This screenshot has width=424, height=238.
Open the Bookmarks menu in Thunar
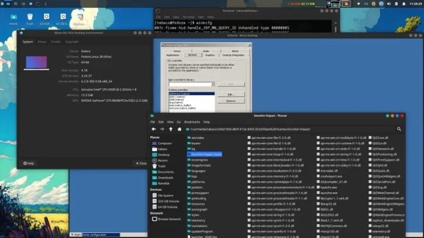[192, 122]
